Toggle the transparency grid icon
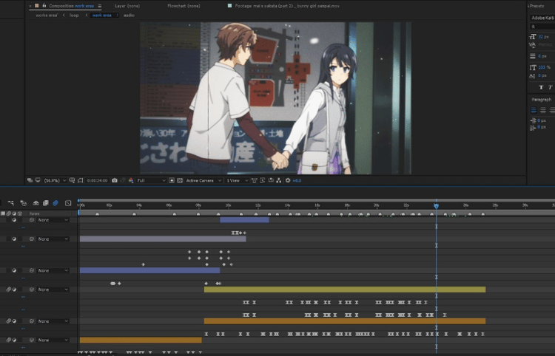 pyautogui.click(x=180, y=180)
